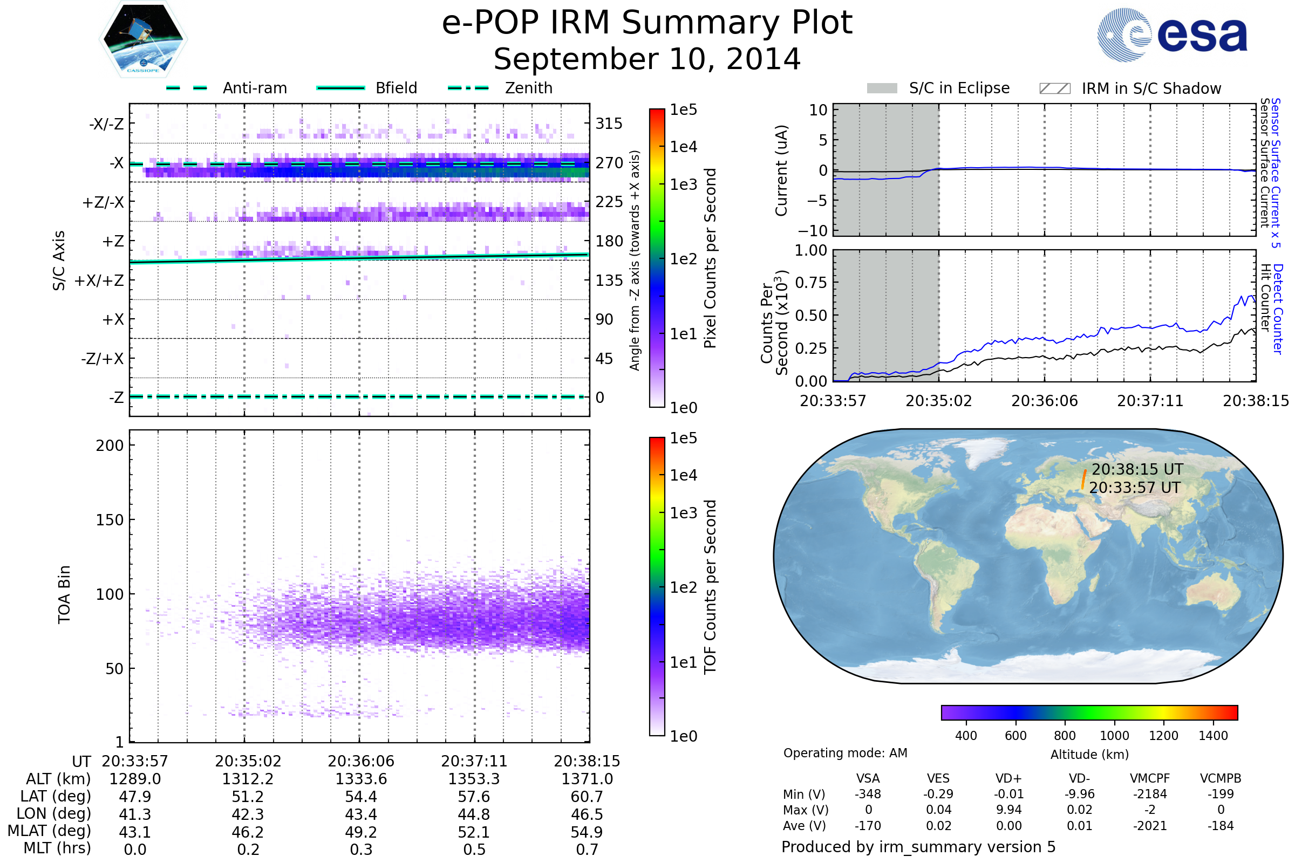Click the TOF Counts per Second colorbar
Image resolution: width=1295 pixels, height=863 pixels.
[x=657, y=586]
